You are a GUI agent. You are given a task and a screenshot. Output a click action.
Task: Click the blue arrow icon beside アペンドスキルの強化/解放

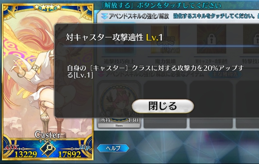[104, 16]
